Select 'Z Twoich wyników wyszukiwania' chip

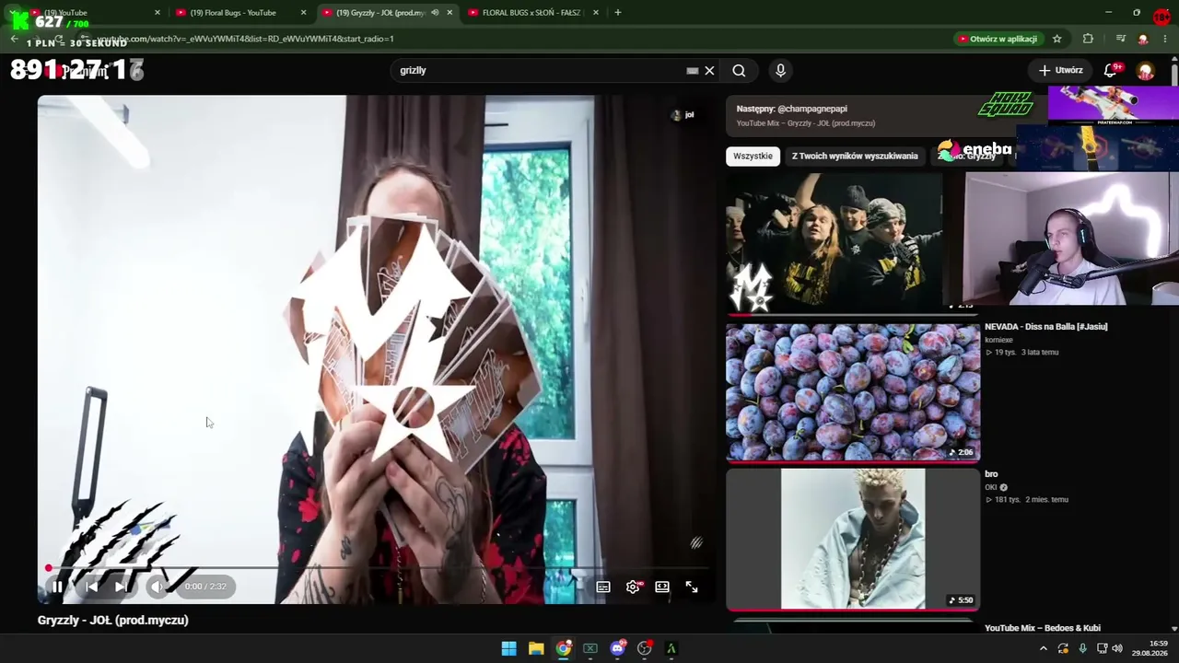855,156
